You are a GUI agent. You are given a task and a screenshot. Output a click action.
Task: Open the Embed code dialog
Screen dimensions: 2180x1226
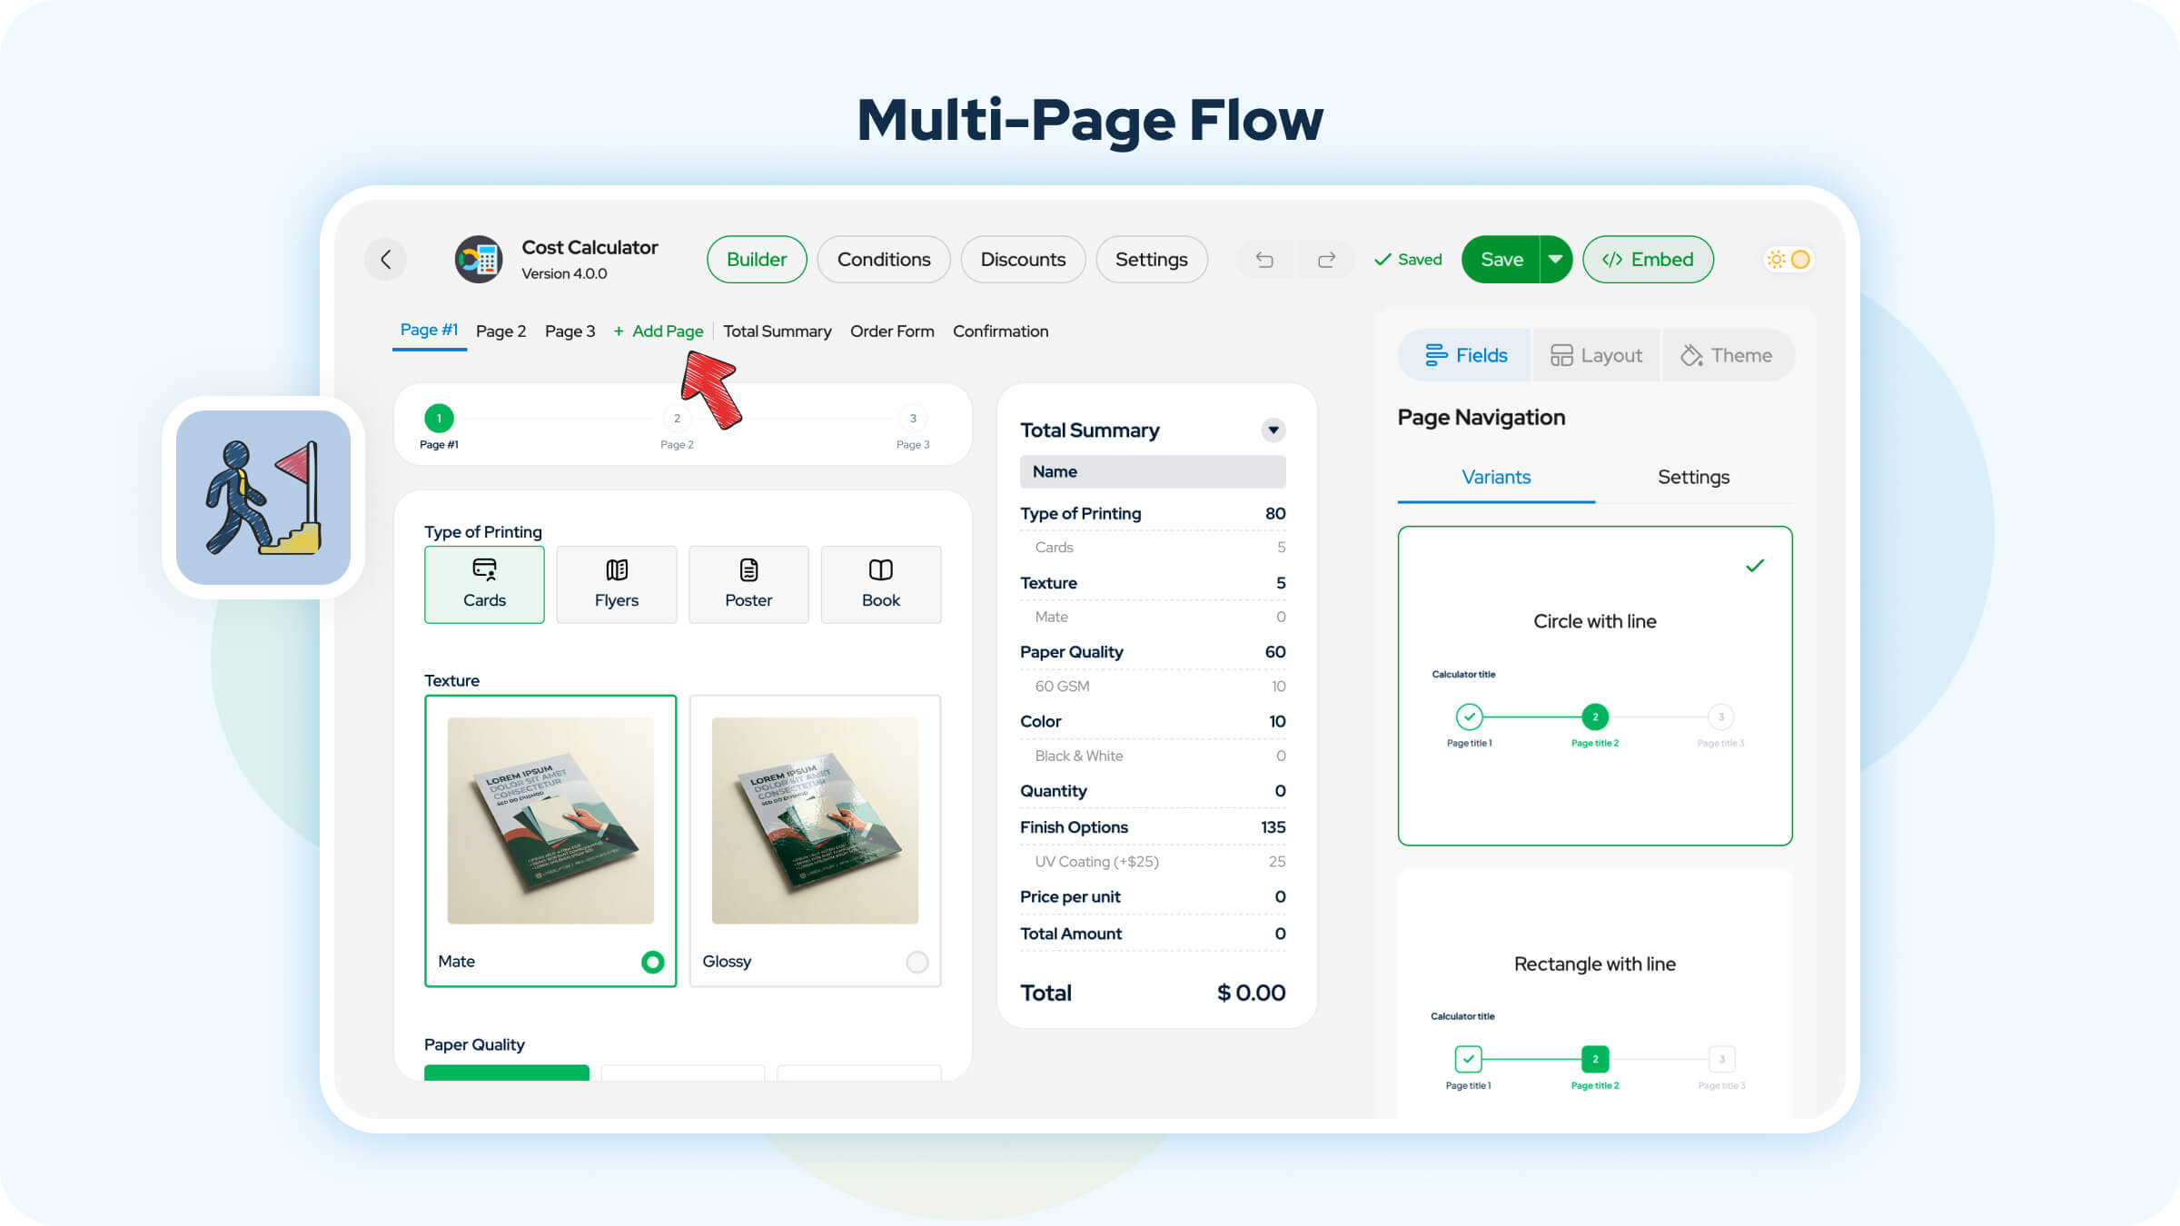1648,260
